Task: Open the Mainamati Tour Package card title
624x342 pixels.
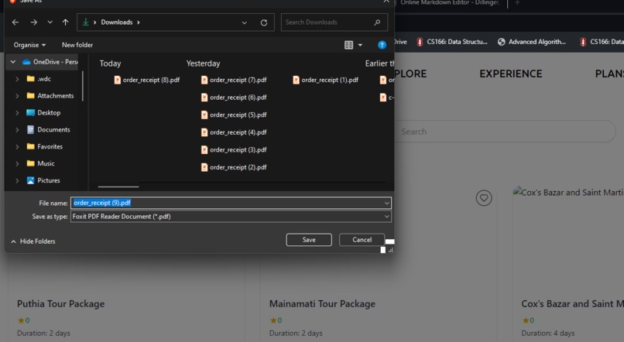Action: pyautogui.click(x=322, y=304)
